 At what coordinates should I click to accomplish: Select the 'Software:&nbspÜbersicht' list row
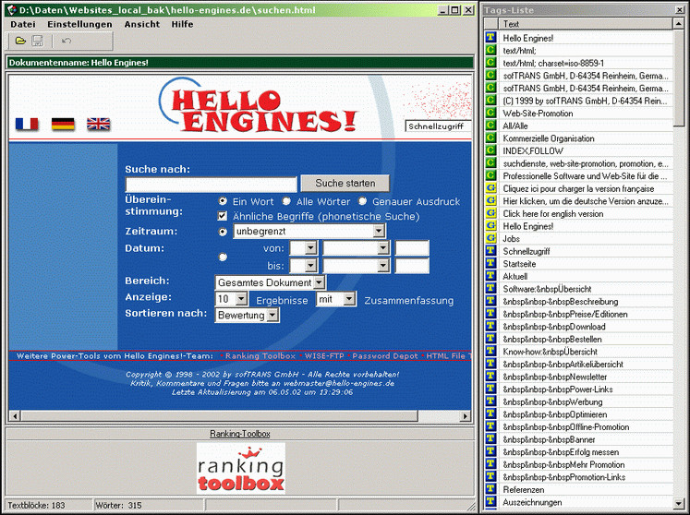tap(578, 289)
